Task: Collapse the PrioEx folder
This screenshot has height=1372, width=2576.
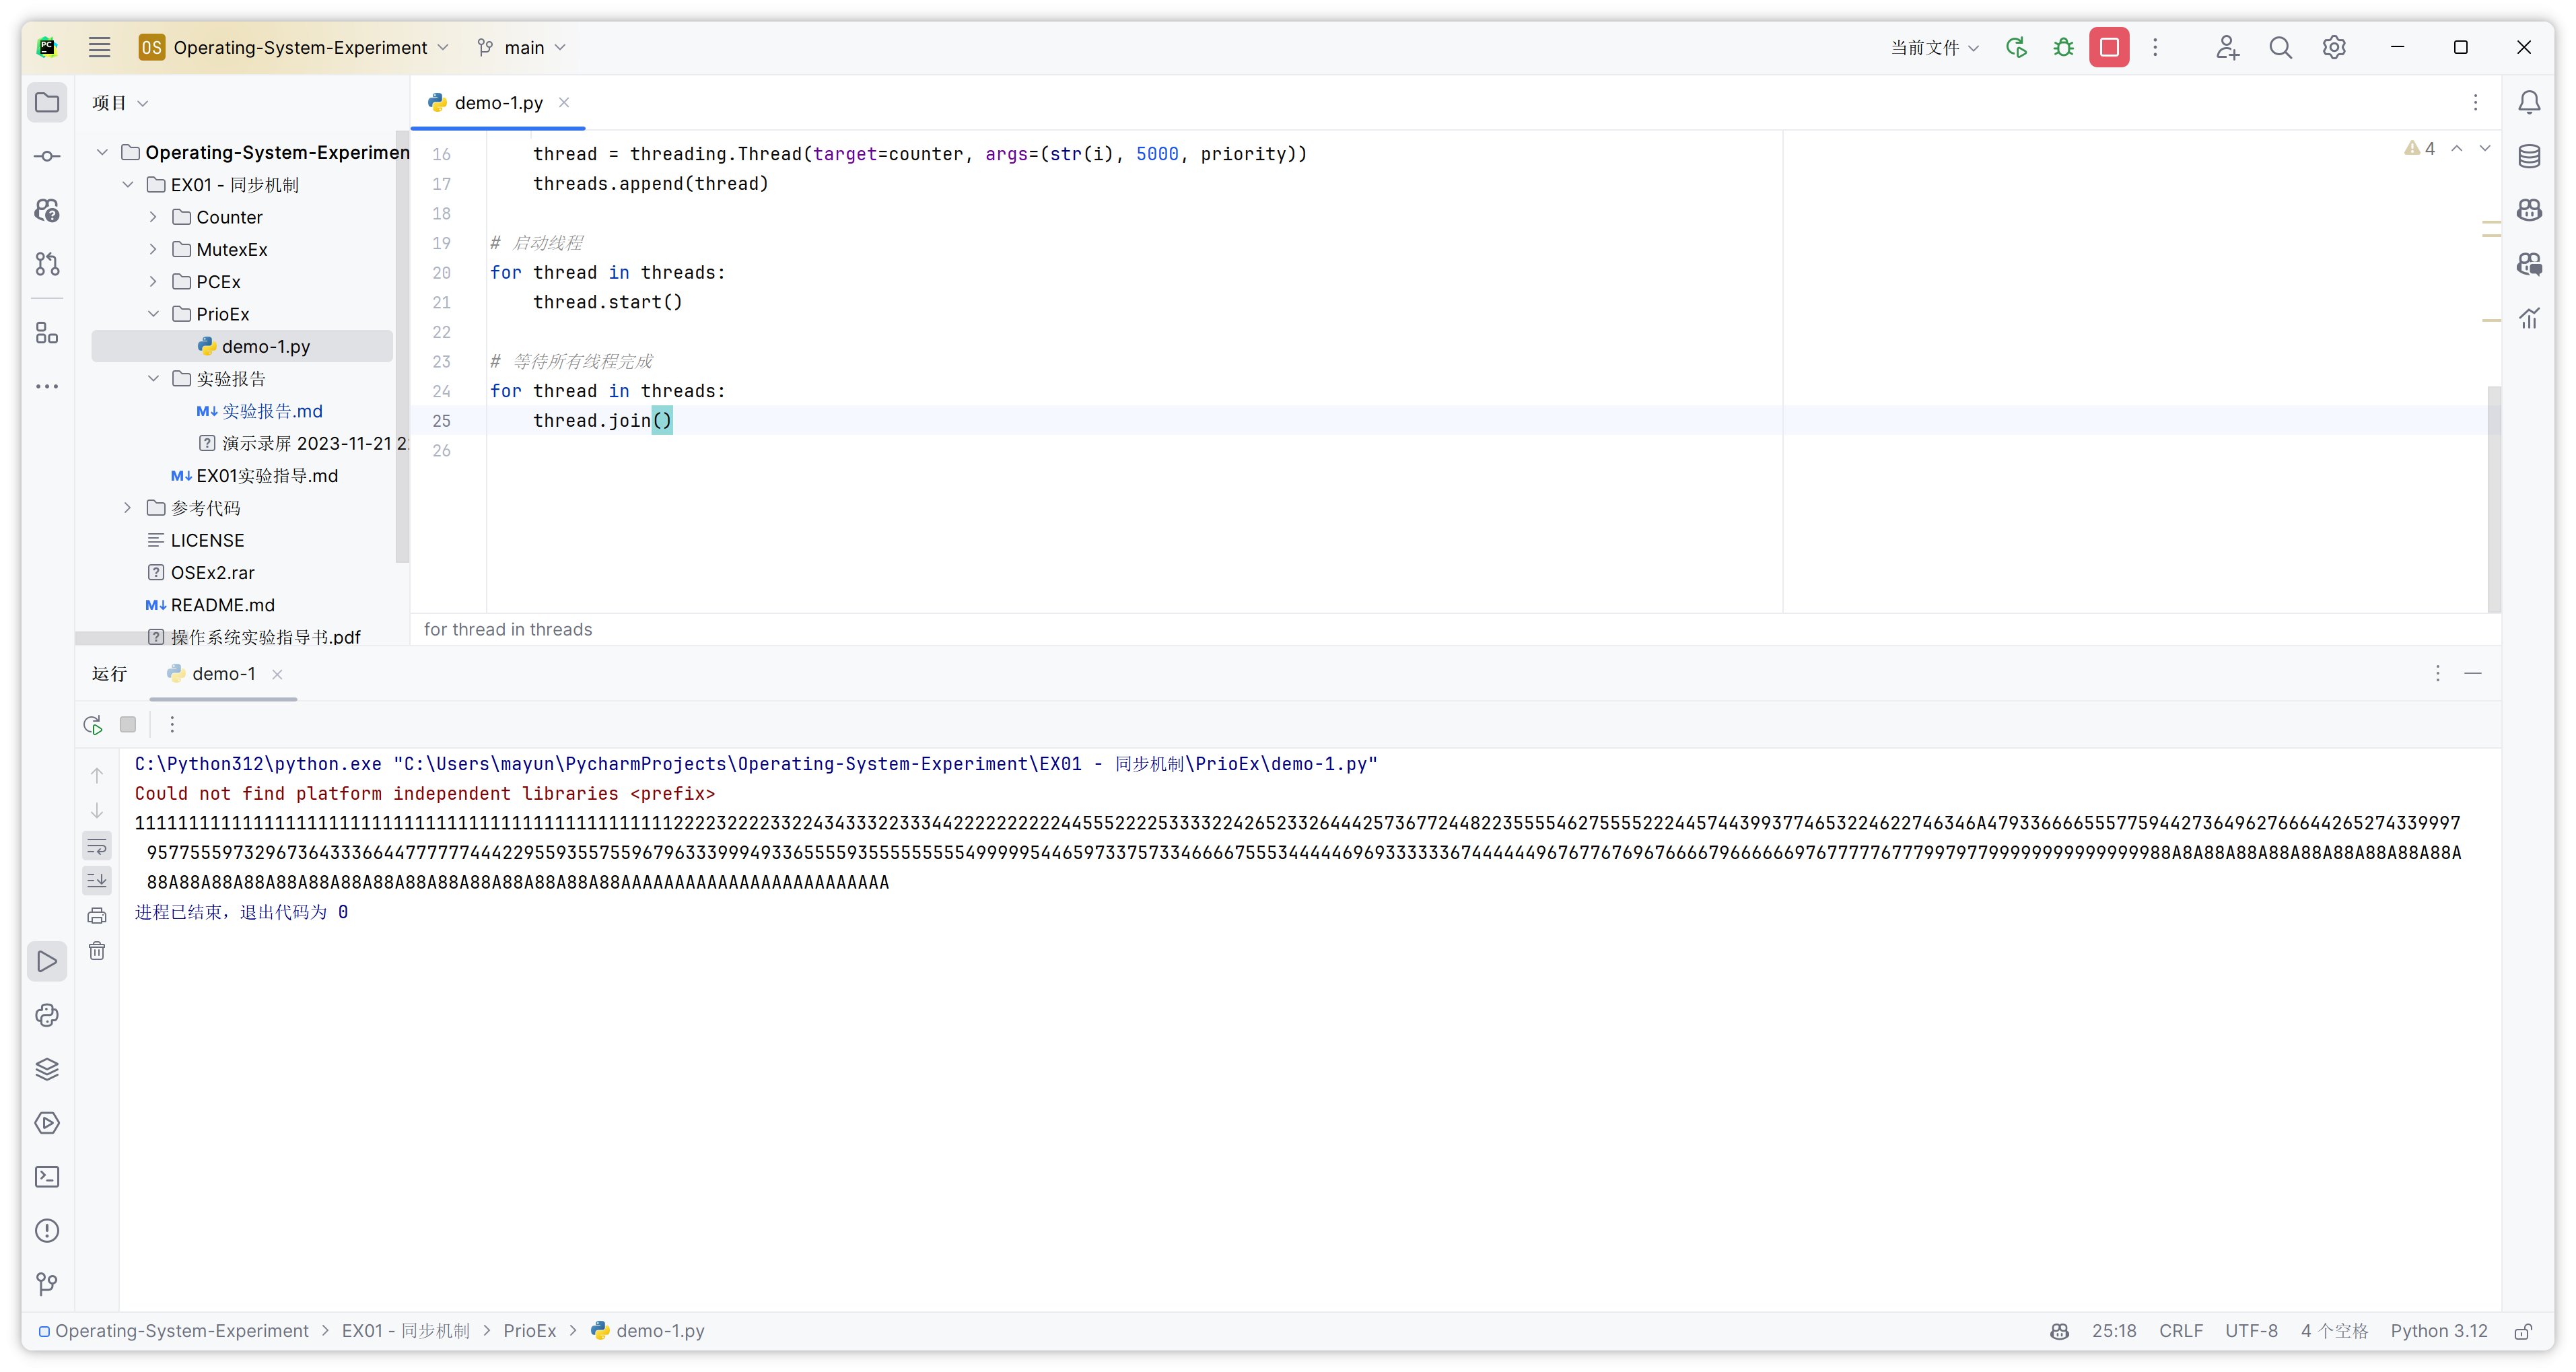Action: [x=153, y=314]
